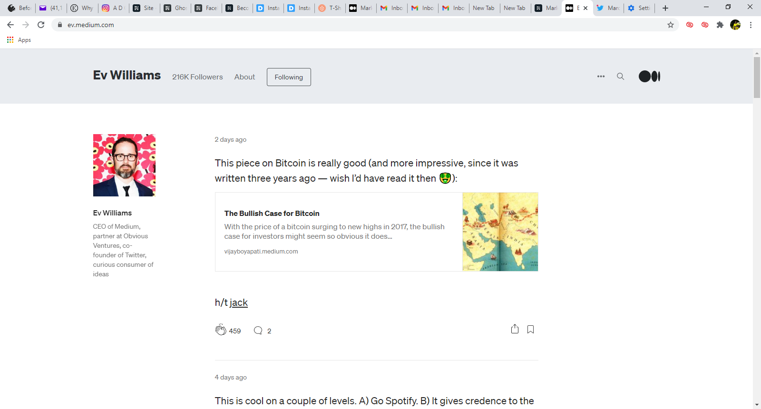This screenshot has height=409, width=761.
Task: Open the three-dot more options menu
Action: coord(601,77)
